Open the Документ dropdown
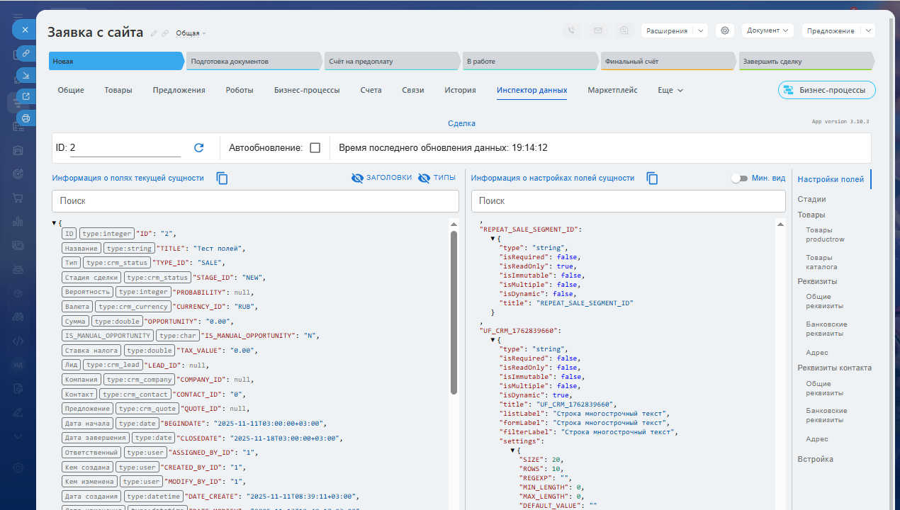The image size is (900, 510). [x=768, y=30]
